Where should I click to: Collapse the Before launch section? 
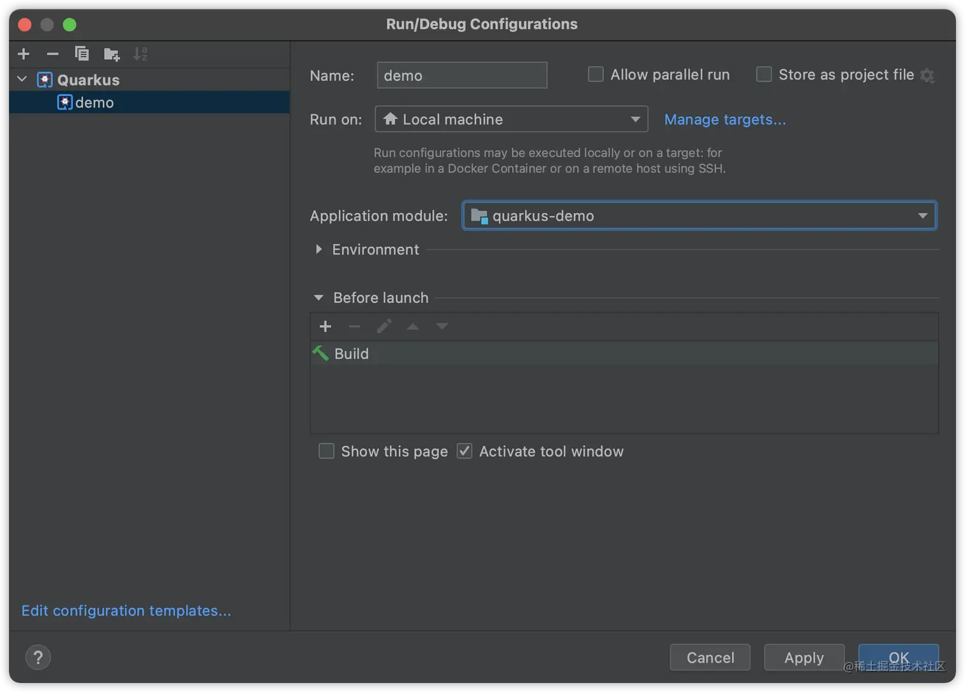(318, 298)
